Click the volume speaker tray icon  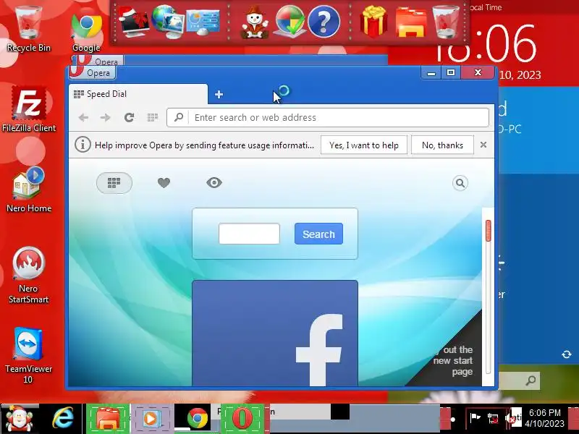pos(512,418)
